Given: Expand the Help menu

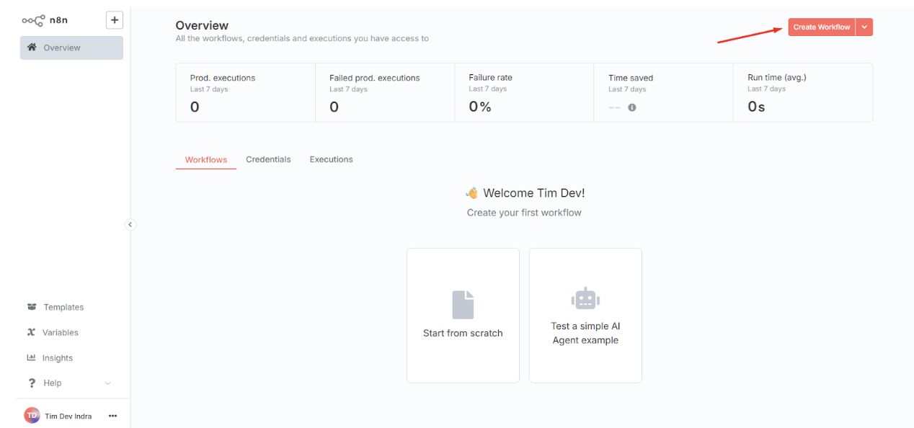Looking at the screenshot, I should [70, 383].
